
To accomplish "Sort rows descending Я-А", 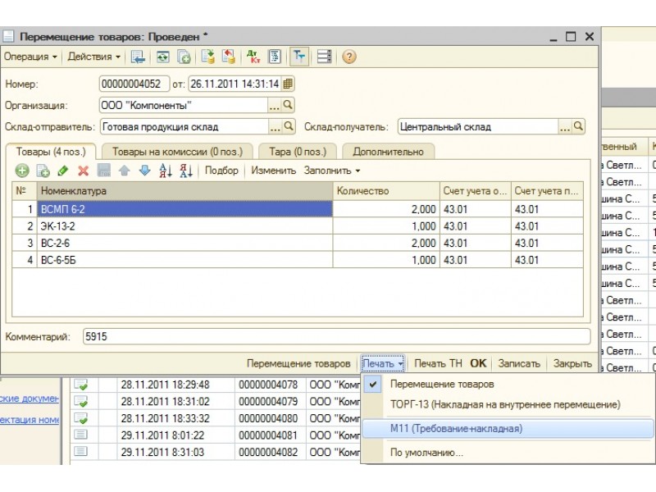I will point(186,171).
